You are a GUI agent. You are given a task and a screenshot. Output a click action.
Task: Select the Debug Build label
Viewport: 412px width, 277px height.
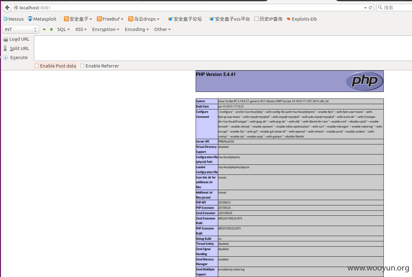[x=203, y=239]
